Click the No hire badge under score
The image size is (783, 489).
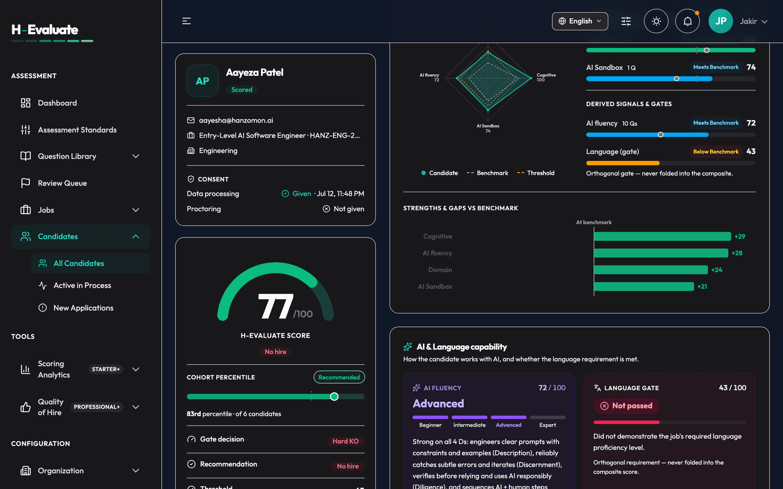(276, 352)
